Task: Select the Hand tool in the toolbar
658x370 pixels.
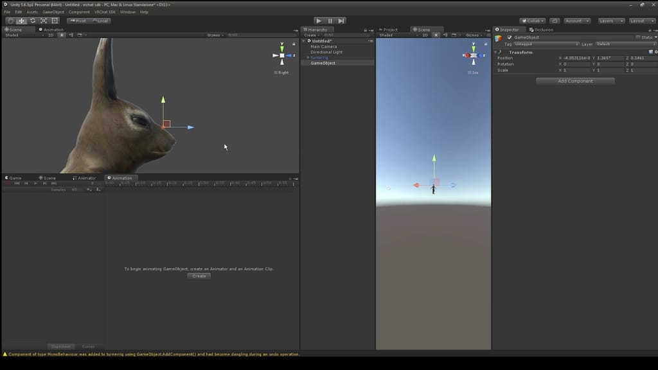Action: [11, 21]
